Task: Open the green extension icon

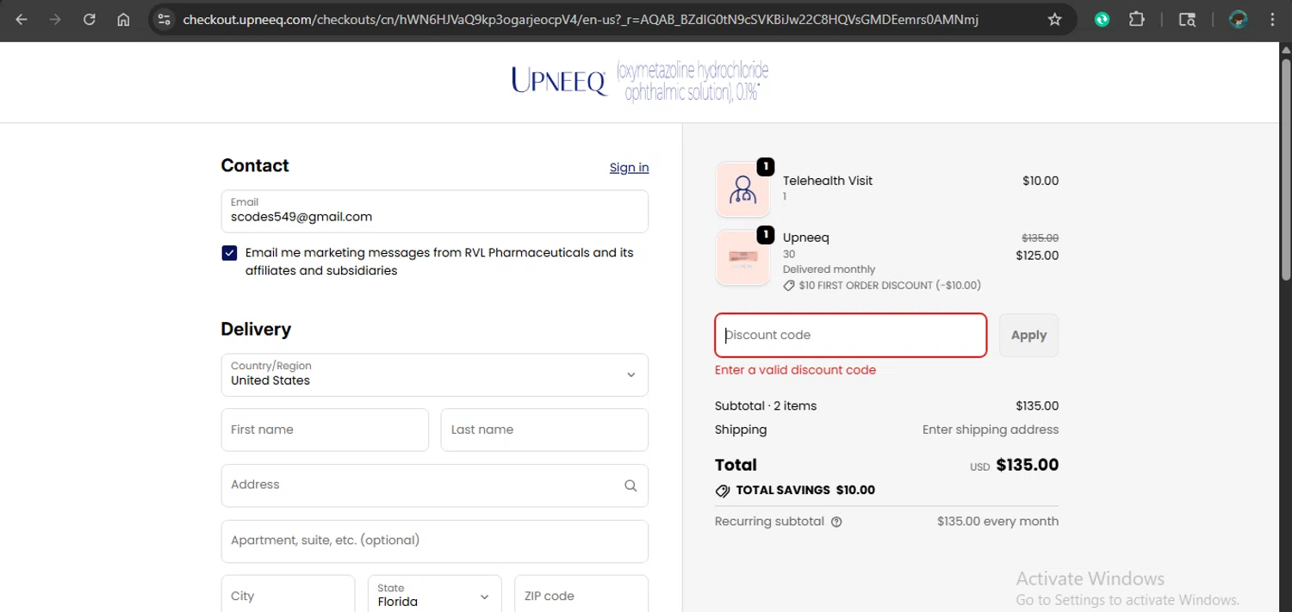Action: 1102,19
